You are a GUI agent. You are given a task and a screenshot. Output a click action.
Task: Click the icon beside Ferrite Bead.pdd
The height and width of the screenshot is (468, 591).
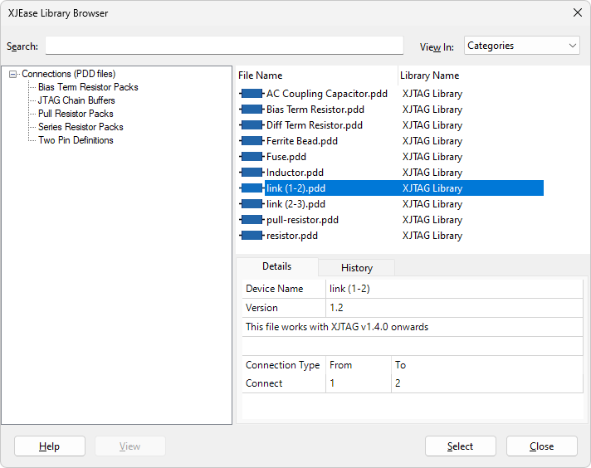point(252,141)
